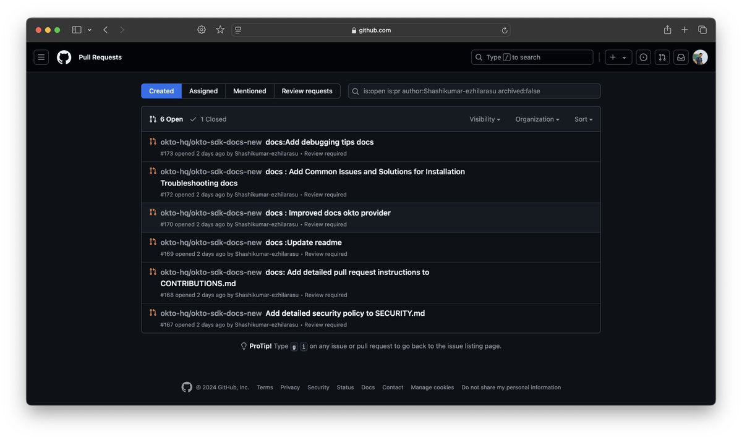
Task: Focus the is:open is:pr filter query field
Action: [x=474, y=91]
